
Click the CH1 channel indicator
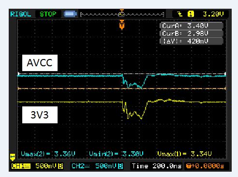pyautogui.click(x=21, y=166)
